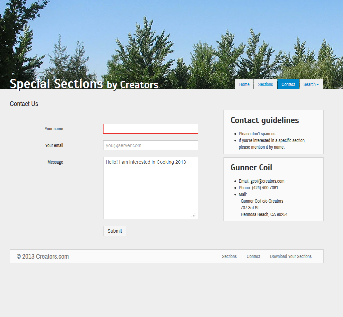Image resolution: width=343 pixels, height=317 pixels.
Task: Click 'Hermosa Beach, CA 90254' text
Action: pyautogui.click(x=264, y=214)
